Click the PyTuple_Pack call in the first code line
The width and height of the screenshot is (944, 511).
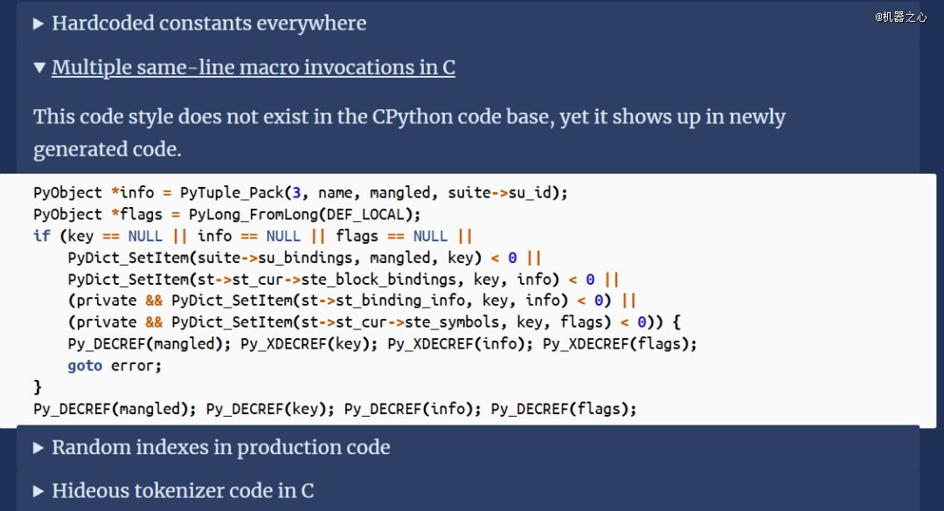click(373, 192)
